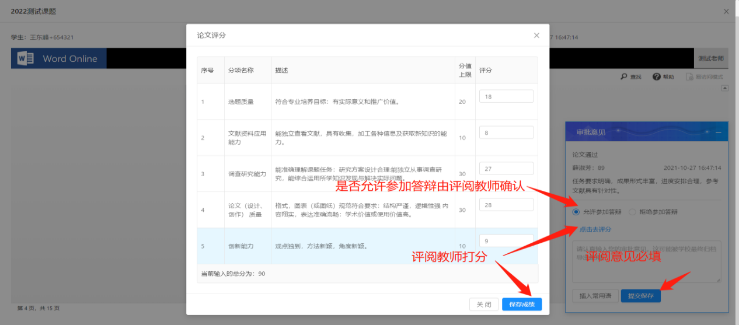Click the Word Online logo icon
This screenshot has height=325, width=739.
[26, 58]
